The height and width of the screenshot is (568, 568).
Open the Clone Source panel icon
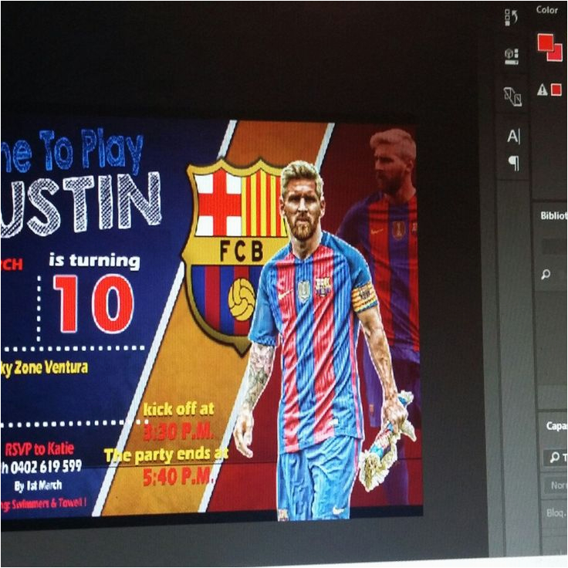coord(512,96)
